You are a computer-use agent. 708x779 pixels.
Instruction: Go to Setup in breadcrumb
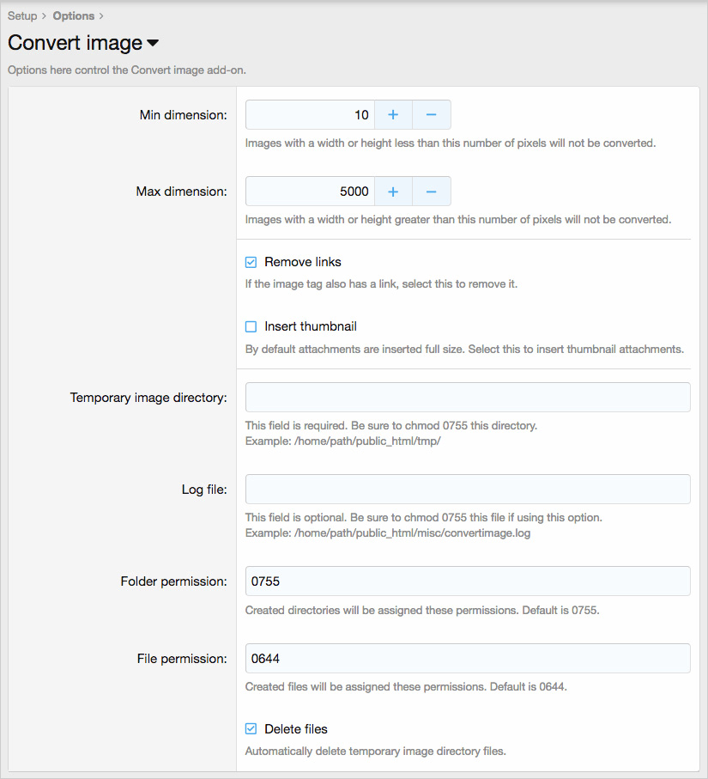pos(22,15)
